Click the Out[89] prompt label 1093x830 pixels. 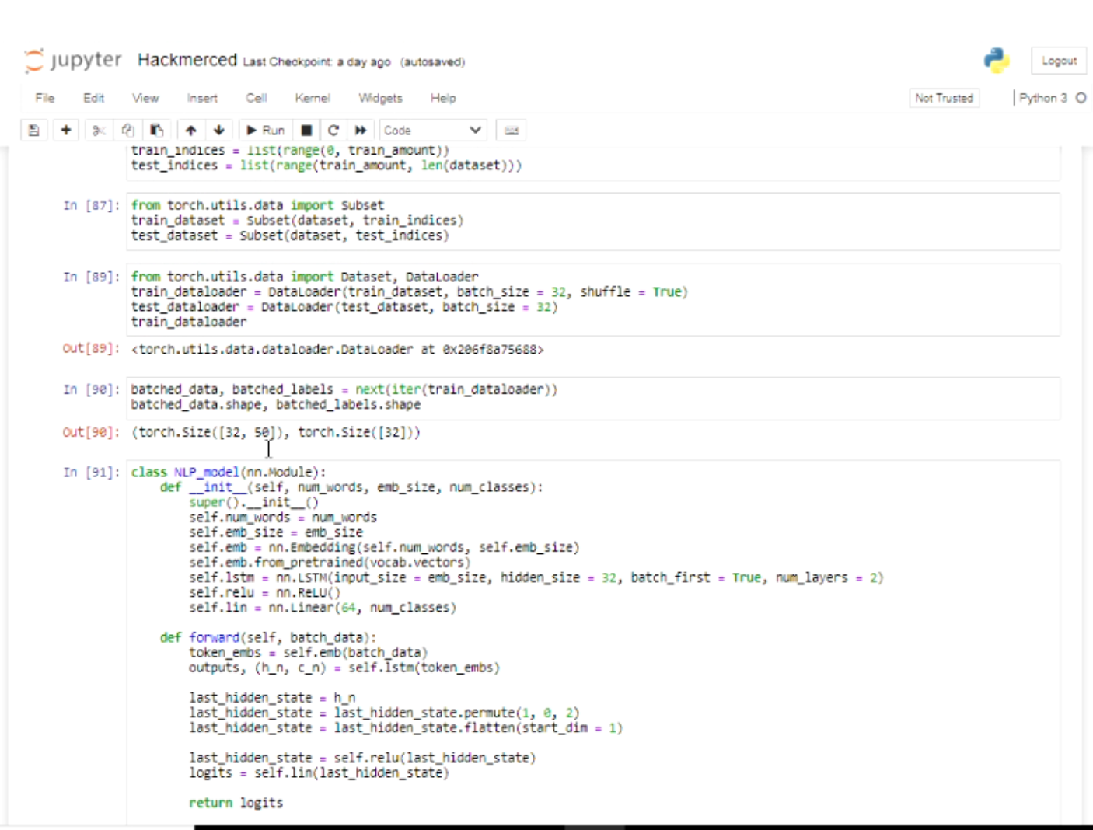click(91, 348)
